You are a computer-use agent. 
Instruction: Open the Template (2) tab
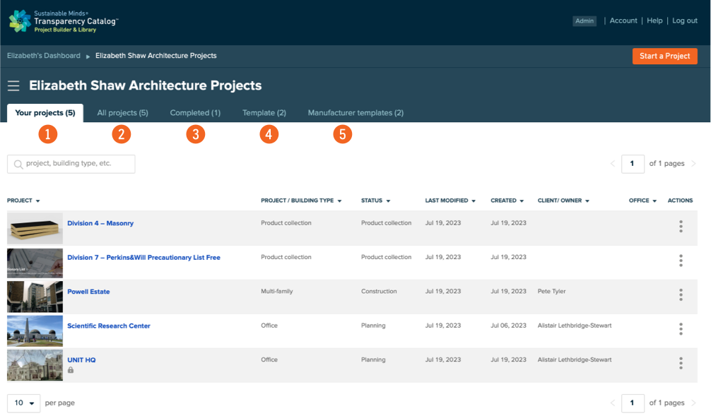point(264,113)
